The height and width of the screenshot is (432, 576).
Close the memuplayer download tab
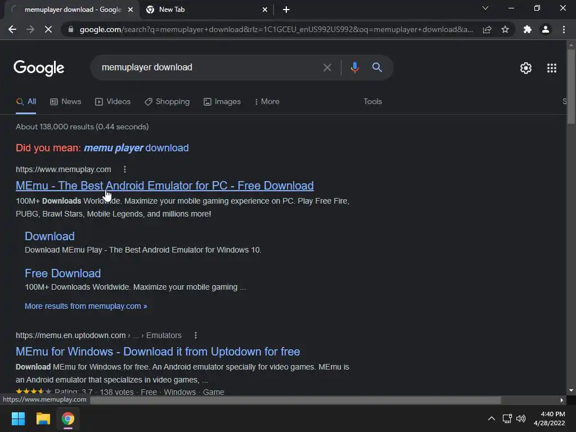point(130,10)
